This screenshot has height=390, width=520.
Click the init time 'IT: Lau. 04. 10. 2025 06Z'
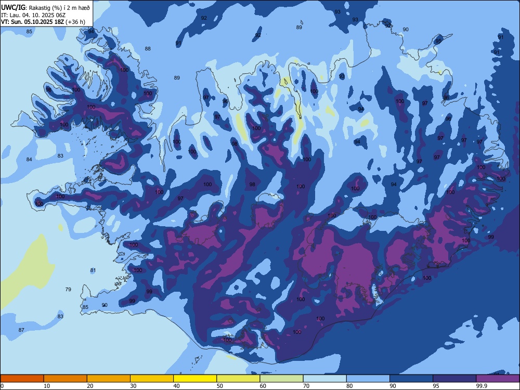pyautogui.click(x=33, y=15)
